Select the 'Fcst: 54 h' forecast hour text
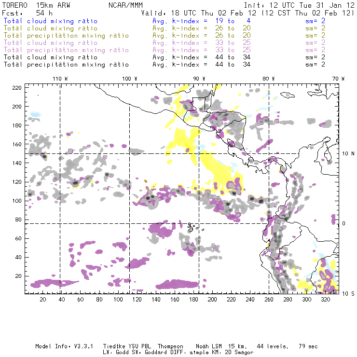 point(27,13)
